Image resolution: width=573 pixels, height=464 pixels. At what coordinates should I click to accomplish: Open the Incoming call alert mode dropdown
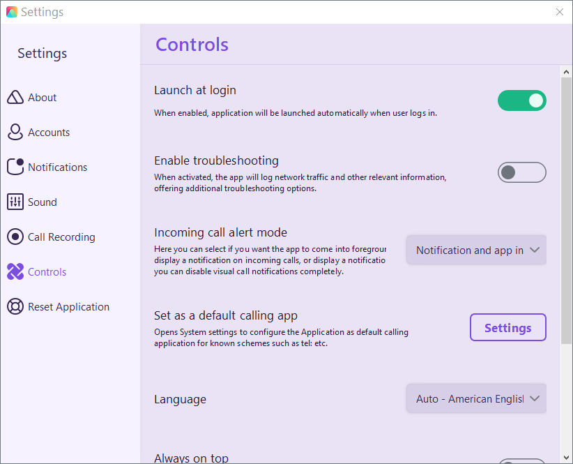(476, 250)
